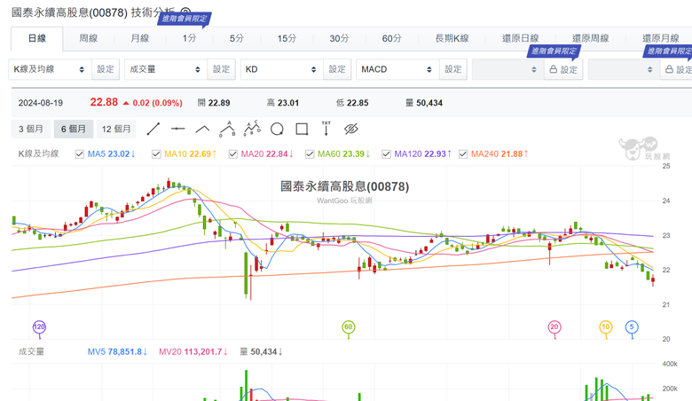Uncheck the MA5 checkbox
The width and height of the screenshot is (692, 401).
(80, 154)
